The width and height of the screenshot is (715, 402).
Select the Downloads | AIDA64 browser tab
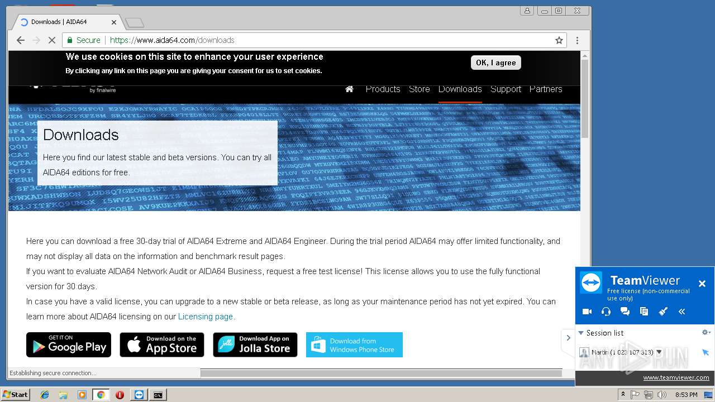tap(68, 22)
